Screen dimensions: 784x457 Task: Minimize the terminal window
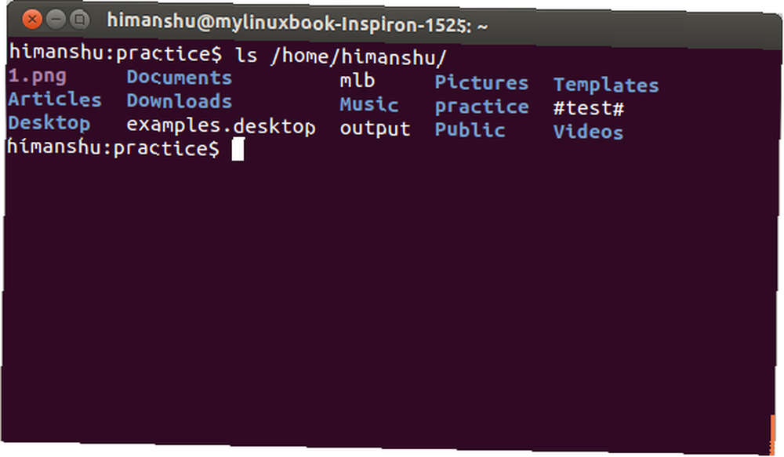pyautogui.click(x=56, y=20)
